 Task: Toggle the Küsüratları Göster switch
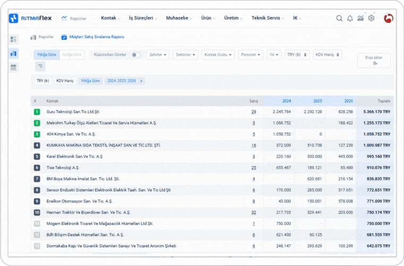click(x=136, y=55)
